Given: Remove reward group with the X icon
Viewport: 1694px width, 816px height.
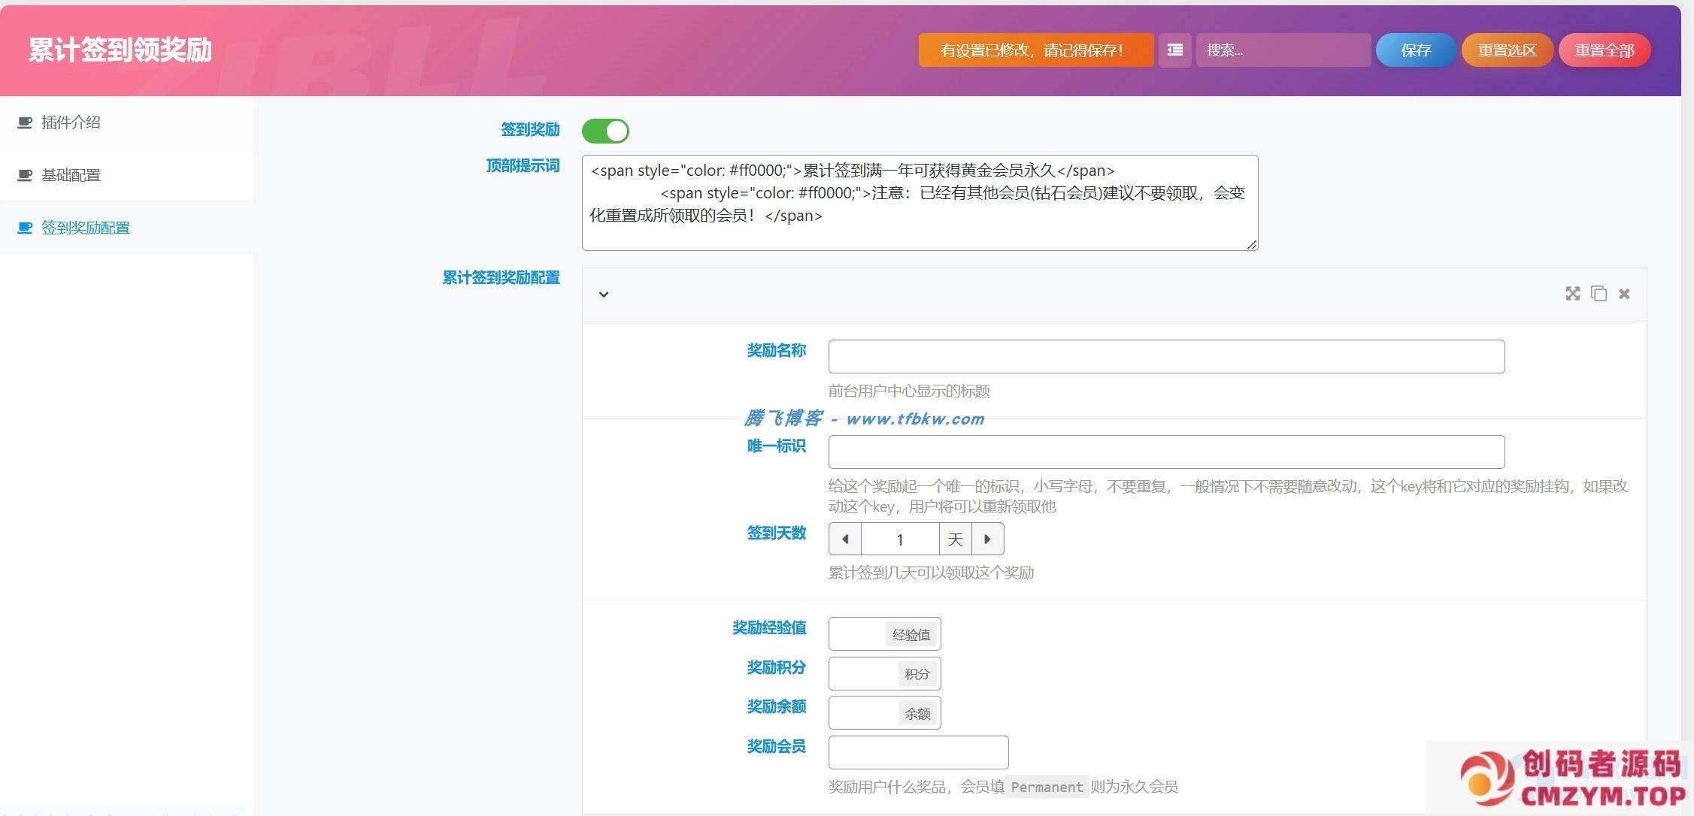Looking at the screenshot, I should click(1624, 294).
